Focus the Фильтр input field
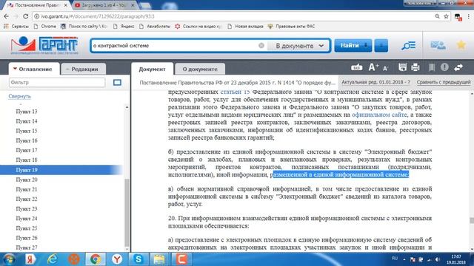Screen dimensions: 474x266 coord(57,82)
